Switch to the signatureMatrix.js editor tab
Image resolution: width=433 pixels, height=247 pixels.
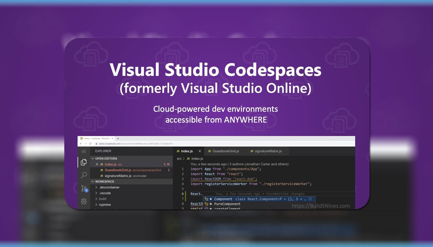tap(268, 151)
